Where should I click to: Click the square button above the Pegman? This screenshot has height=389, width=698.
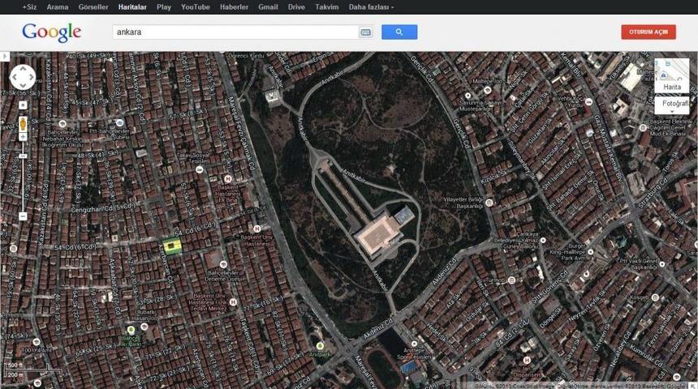click(x=23, y=105)
